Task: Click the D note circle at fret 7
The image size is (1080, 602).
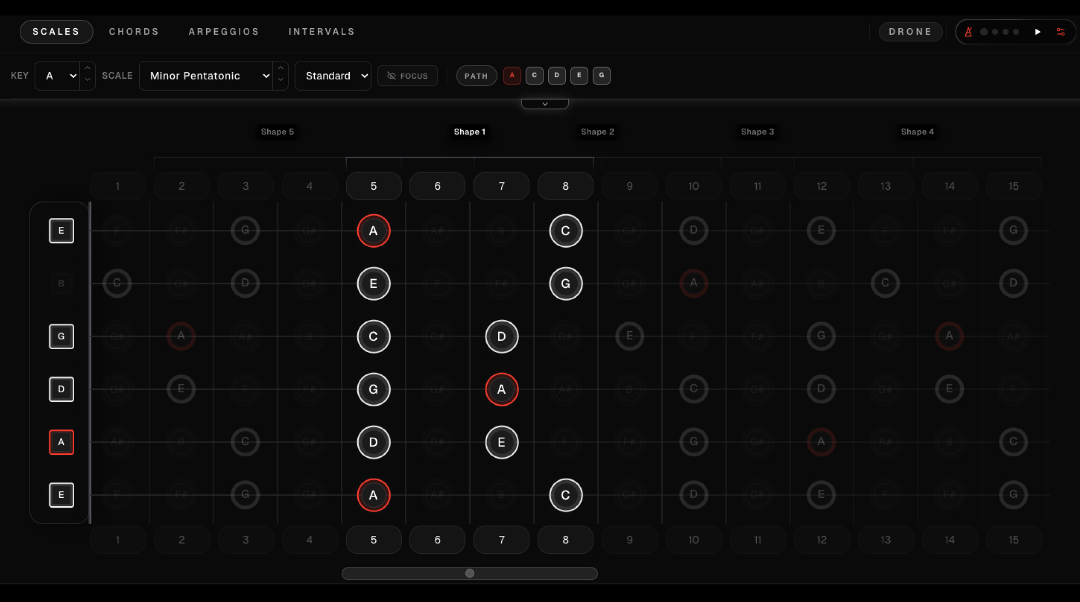Action: click(501, 336)
